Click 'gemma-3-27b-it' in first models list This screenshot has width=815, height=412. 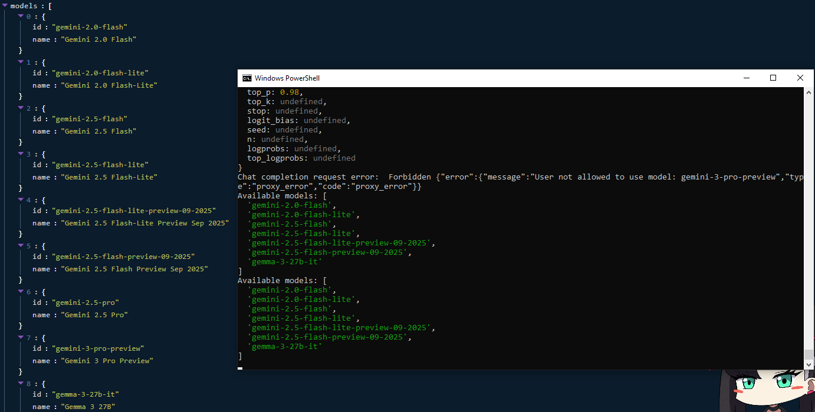click(285, 262)
